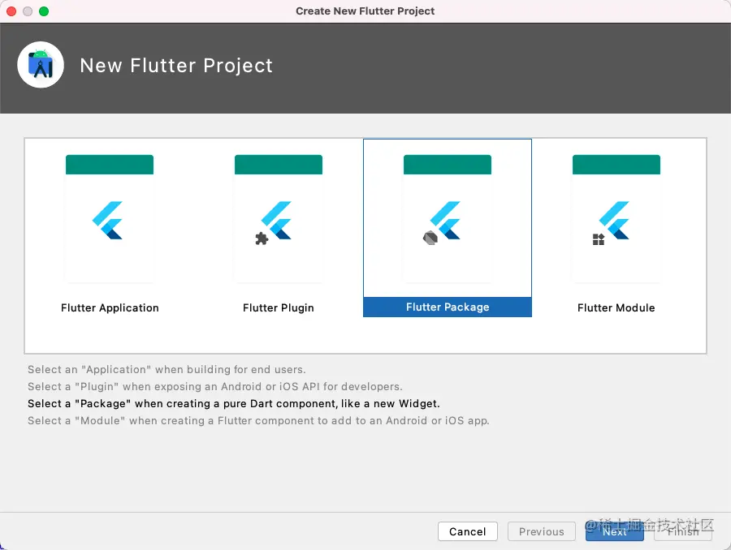Click the Create New Flutter Project title
Screen dimensions: 731x550
point(365,11)
